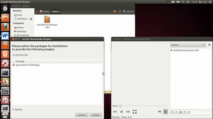Add item to playlist
This screenshot has height=119, width=213.
point(172,112)
